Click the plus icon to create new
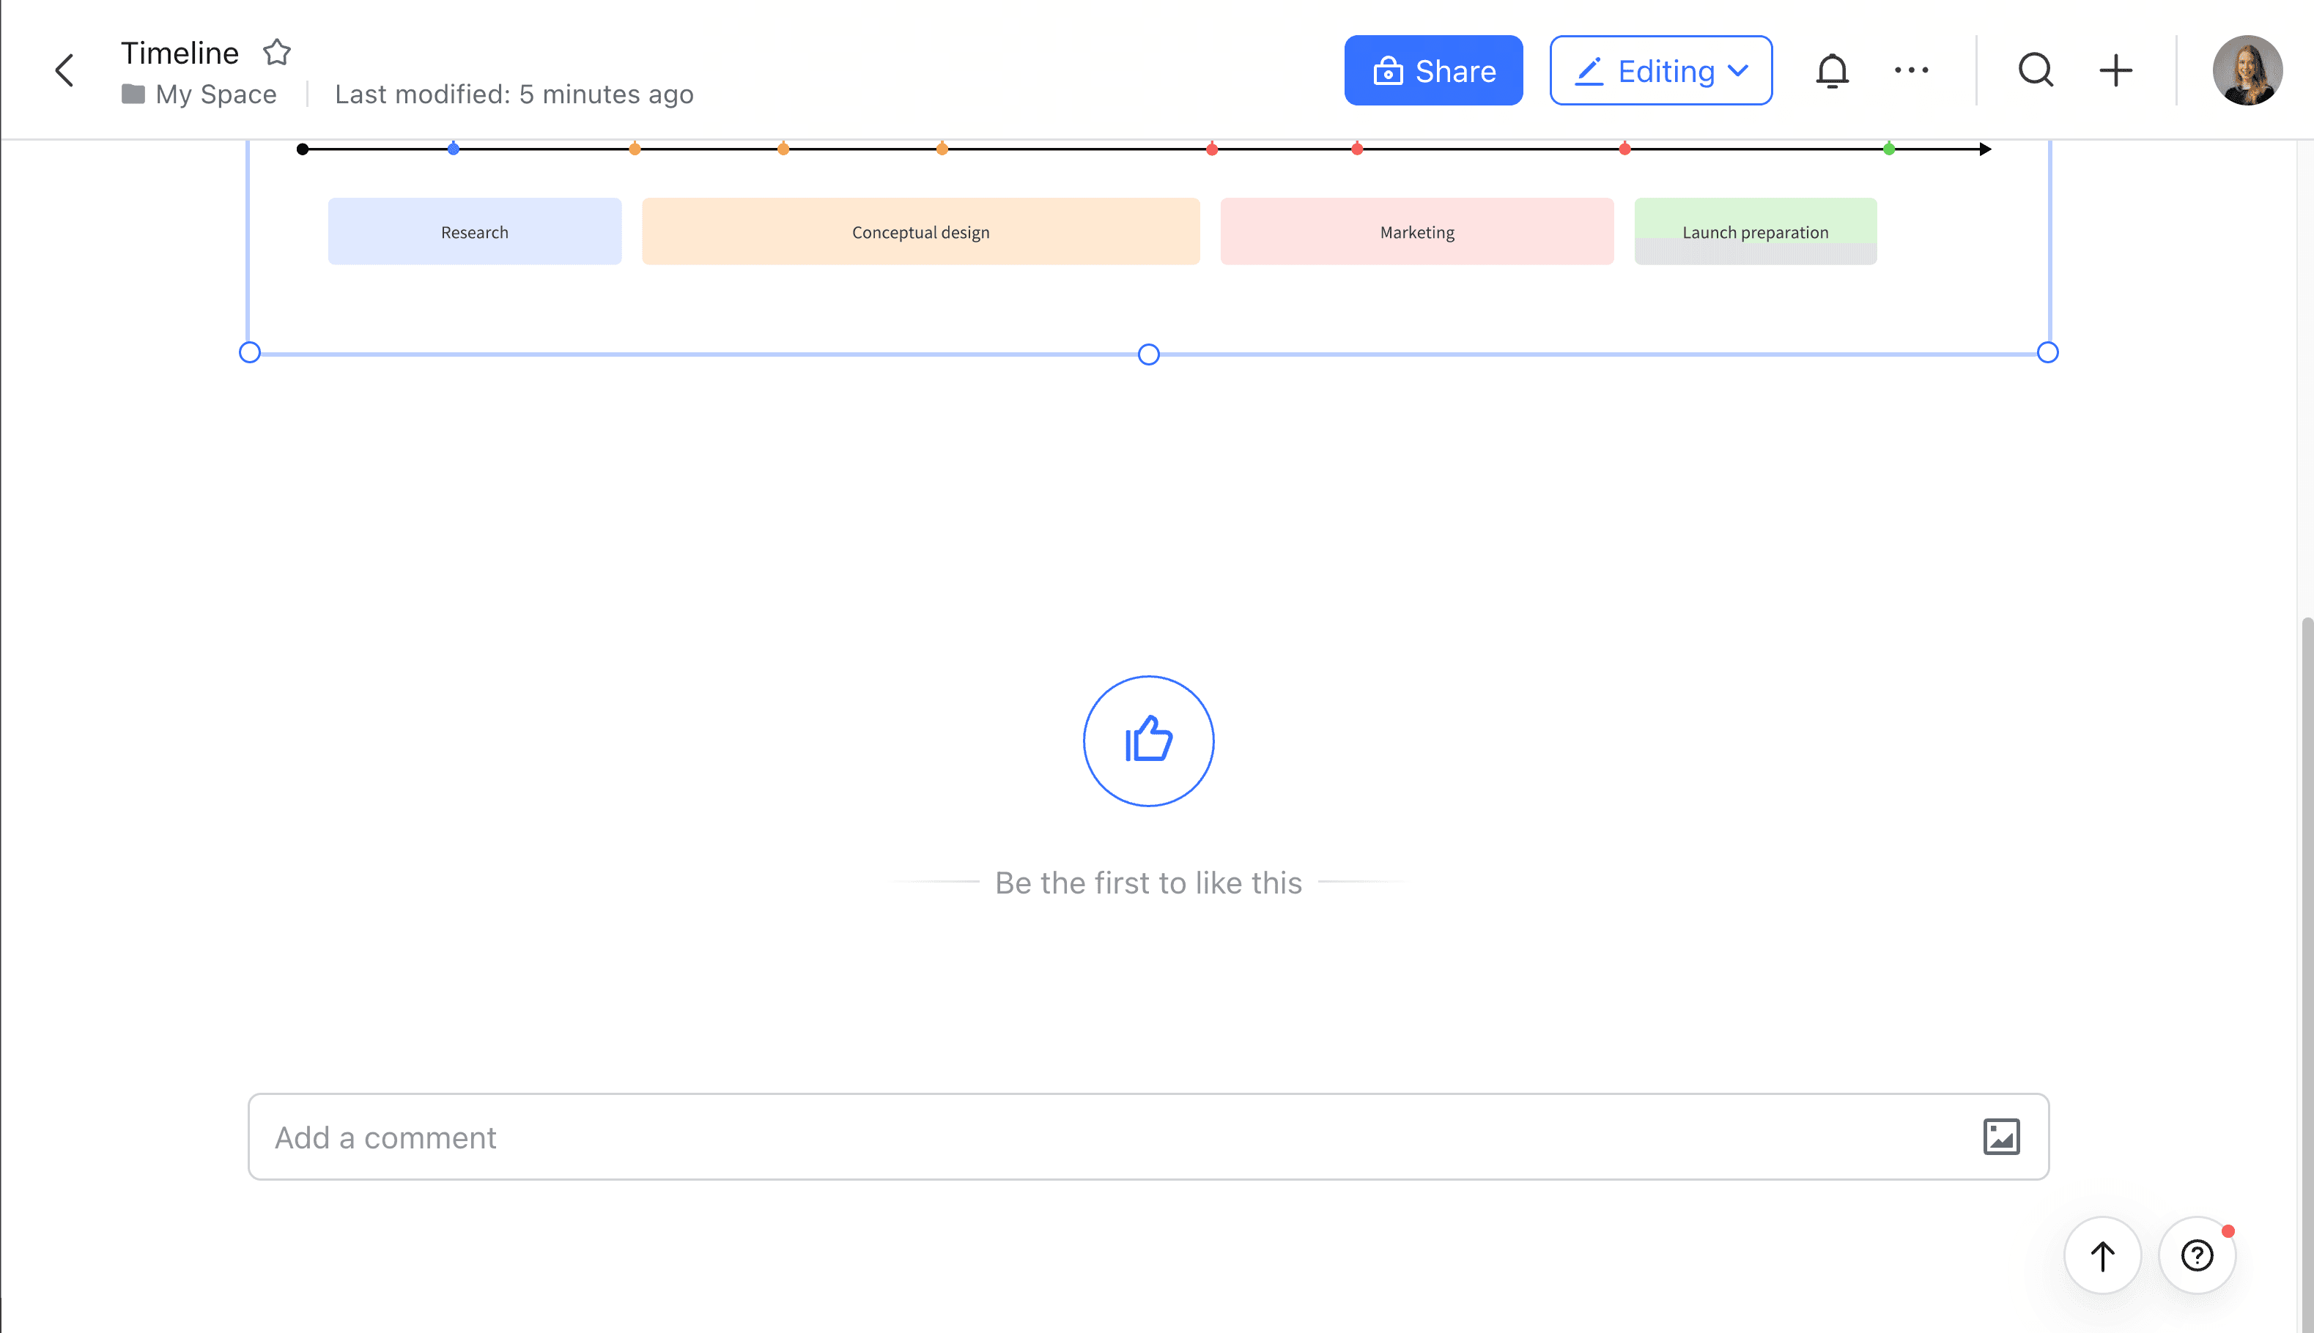2314x1333 pixels. [x=2115, y=70]
